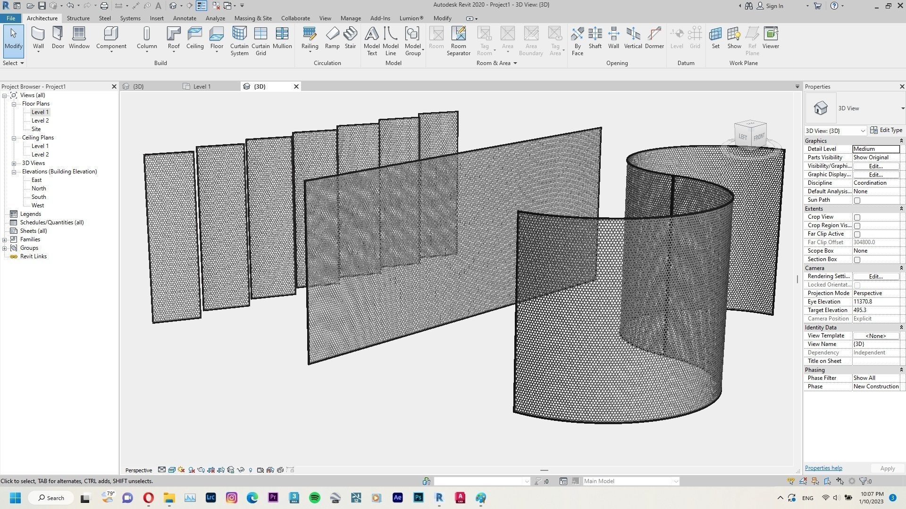Collapse the Floor Plans tree node
Viewport: 906px width, 509px height.
tap(14, 104)
